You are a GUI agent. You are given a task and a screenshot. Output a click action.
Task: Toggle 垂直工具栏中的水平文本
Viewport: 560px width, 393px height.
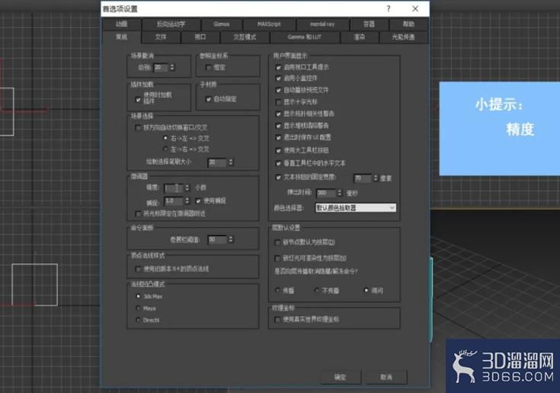279,164
